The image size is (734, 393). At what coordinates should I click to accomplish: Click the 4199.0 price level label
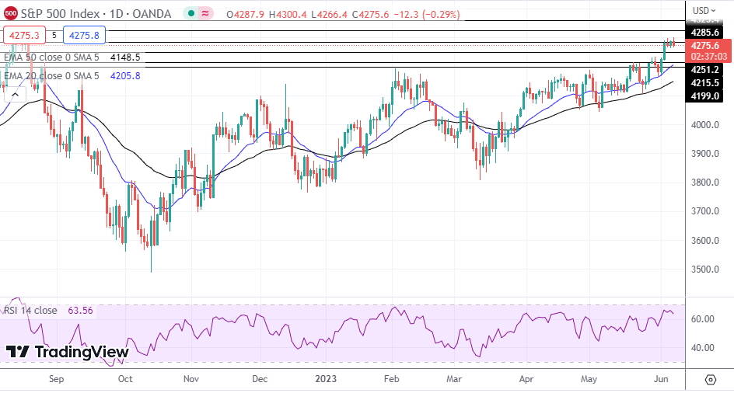(704, 96)
